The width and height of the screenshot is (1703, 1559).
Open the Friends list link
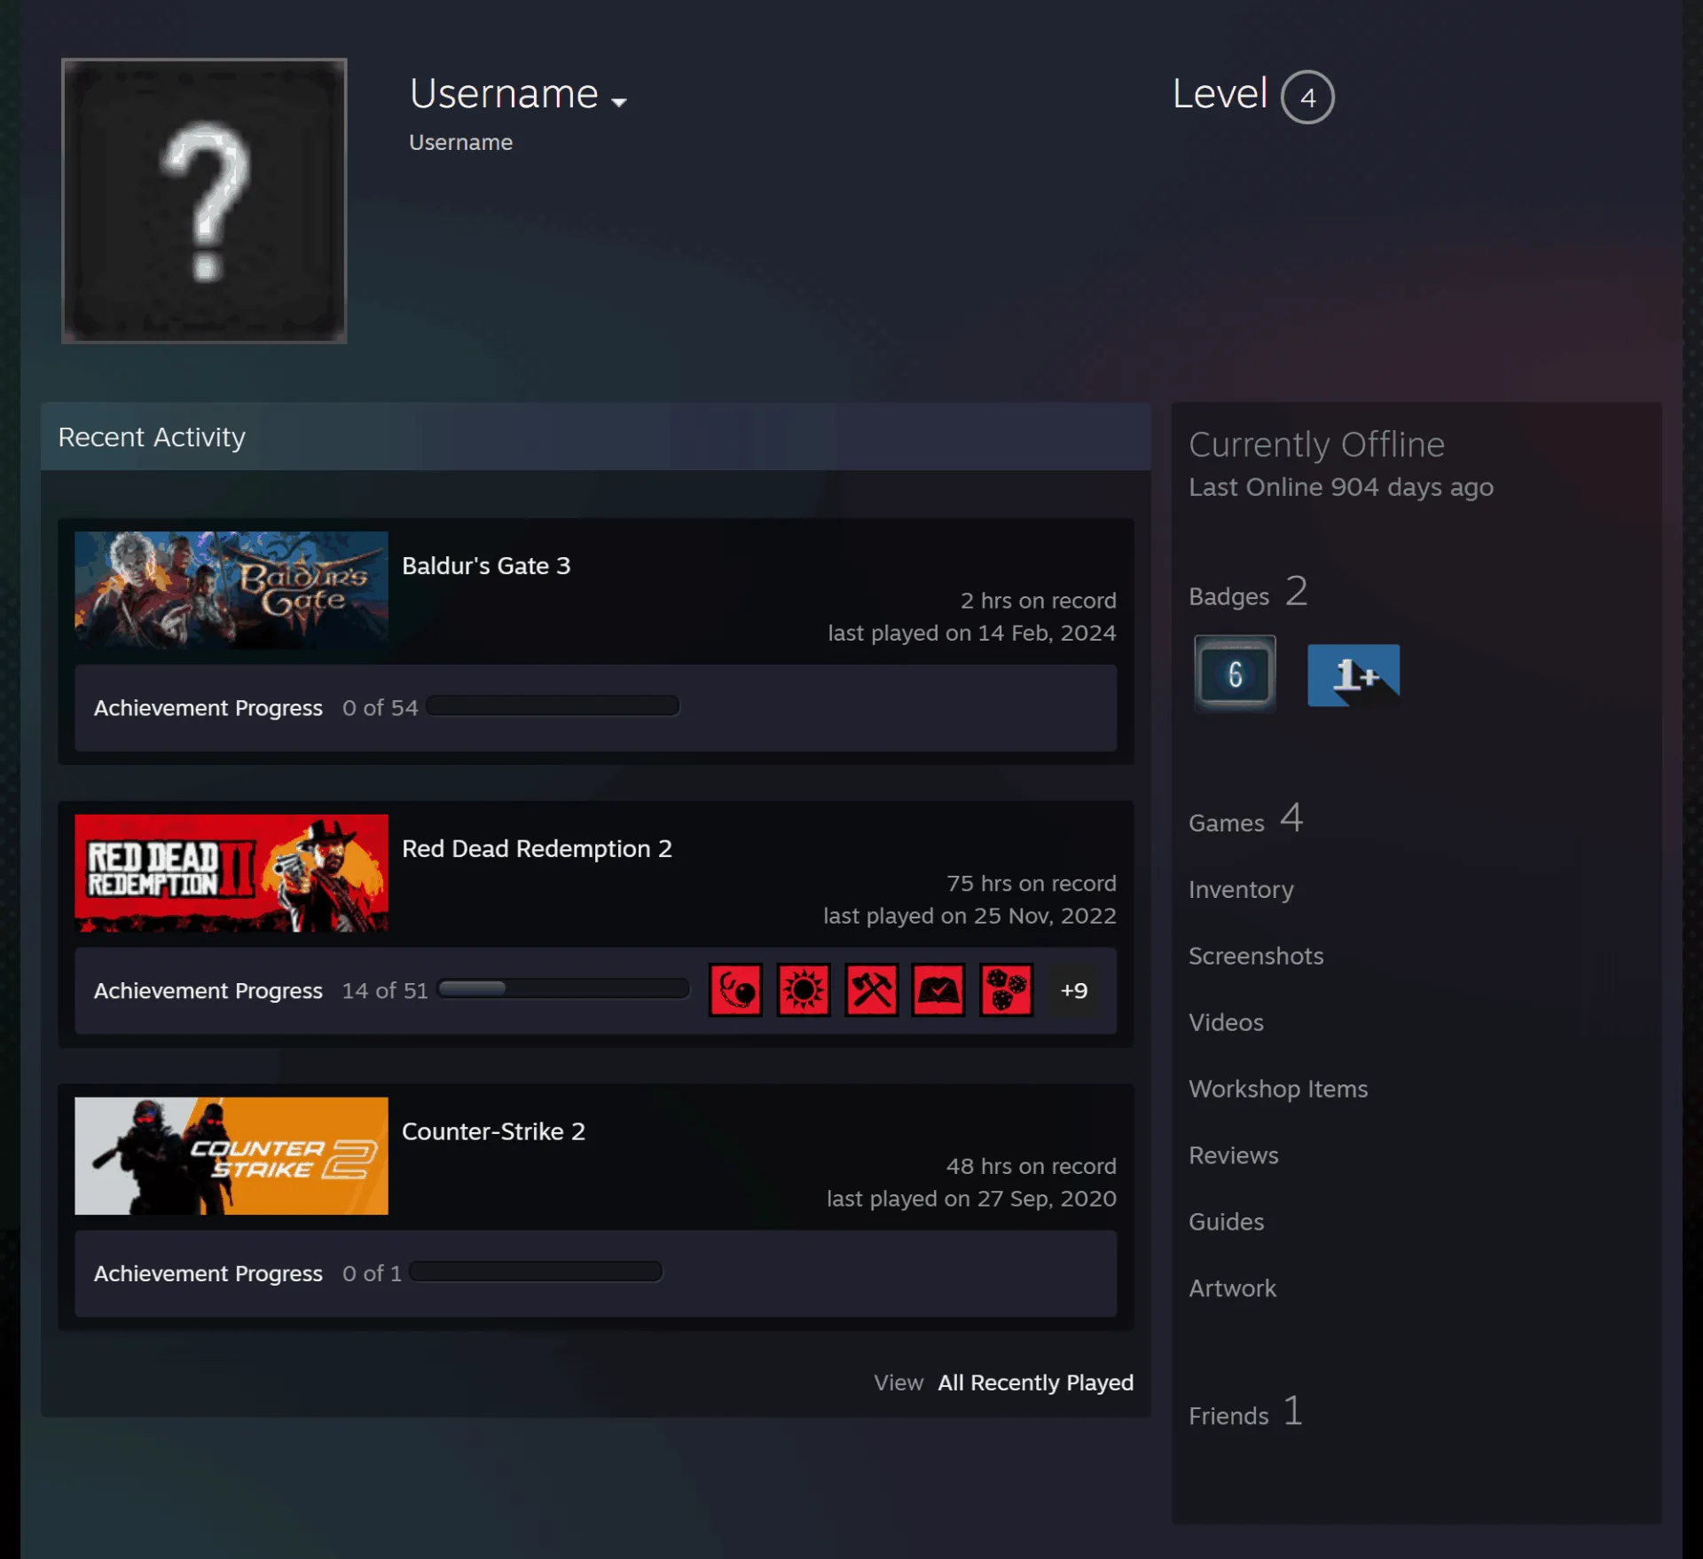coord(1245,1411)
